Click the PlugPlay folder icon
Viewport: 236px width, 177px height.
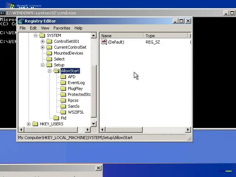[63, 88]
